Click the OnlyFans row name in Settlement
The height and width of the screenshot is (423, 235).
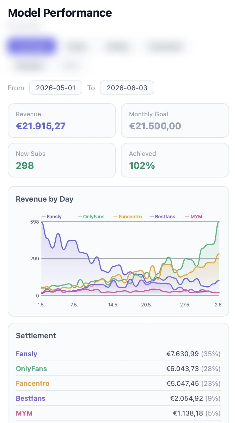[32, 369]
